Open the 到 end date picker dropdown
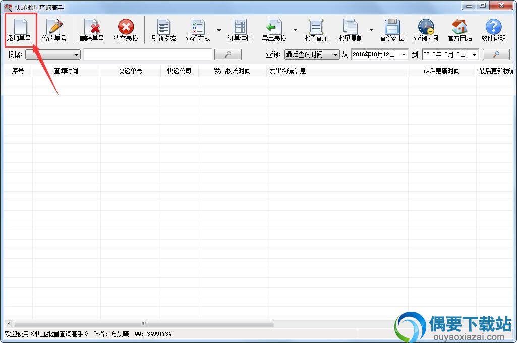 coord(474,55)
